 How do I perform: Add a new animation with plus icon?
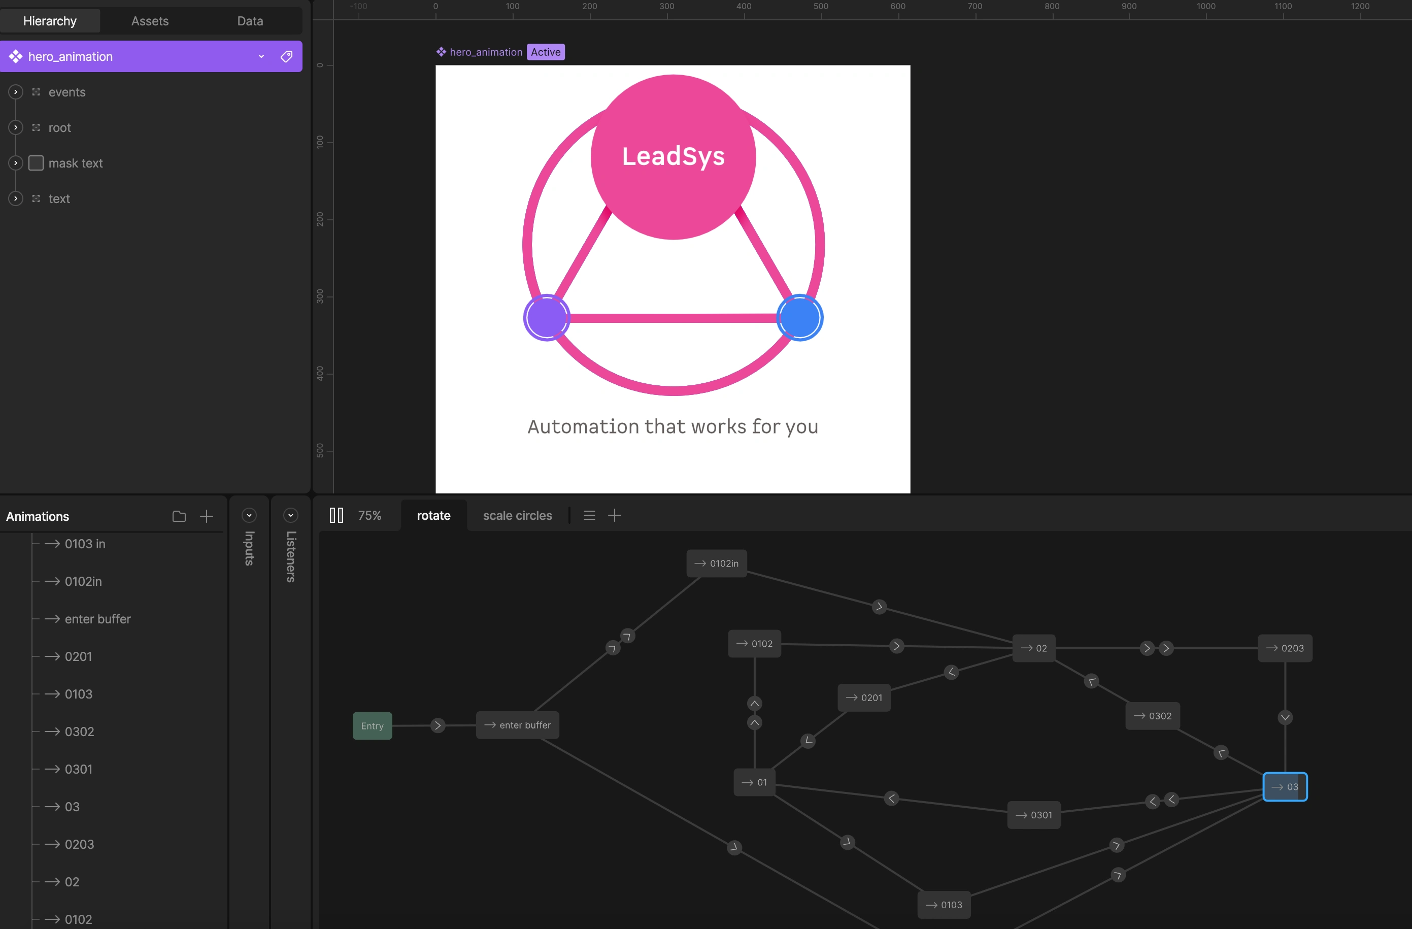pyautogui.click(x=207, y=516)
